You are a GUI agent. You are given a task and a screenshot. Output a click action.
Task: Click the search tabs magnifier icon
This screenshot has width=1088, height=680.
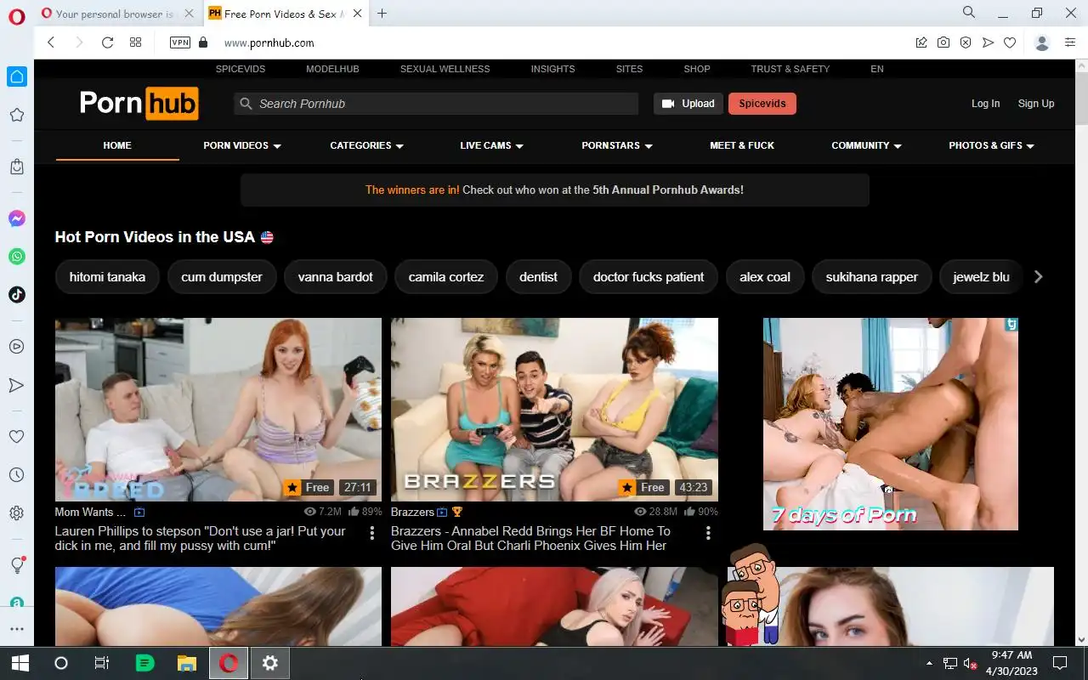point(969,13)
